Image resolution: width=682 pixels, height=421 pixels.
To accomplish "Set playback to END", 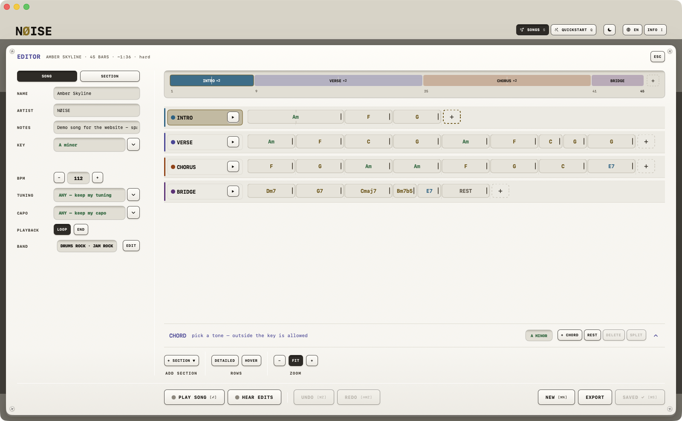I will [x=81, y=229].
